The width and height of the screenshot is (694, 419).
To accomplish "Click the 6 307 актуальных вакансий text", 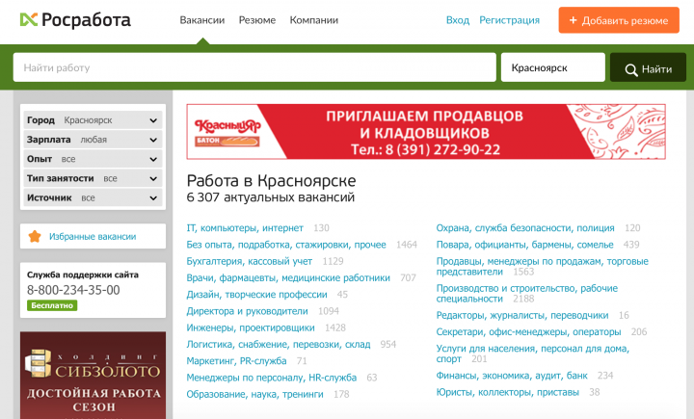I will tap(271, 197).
